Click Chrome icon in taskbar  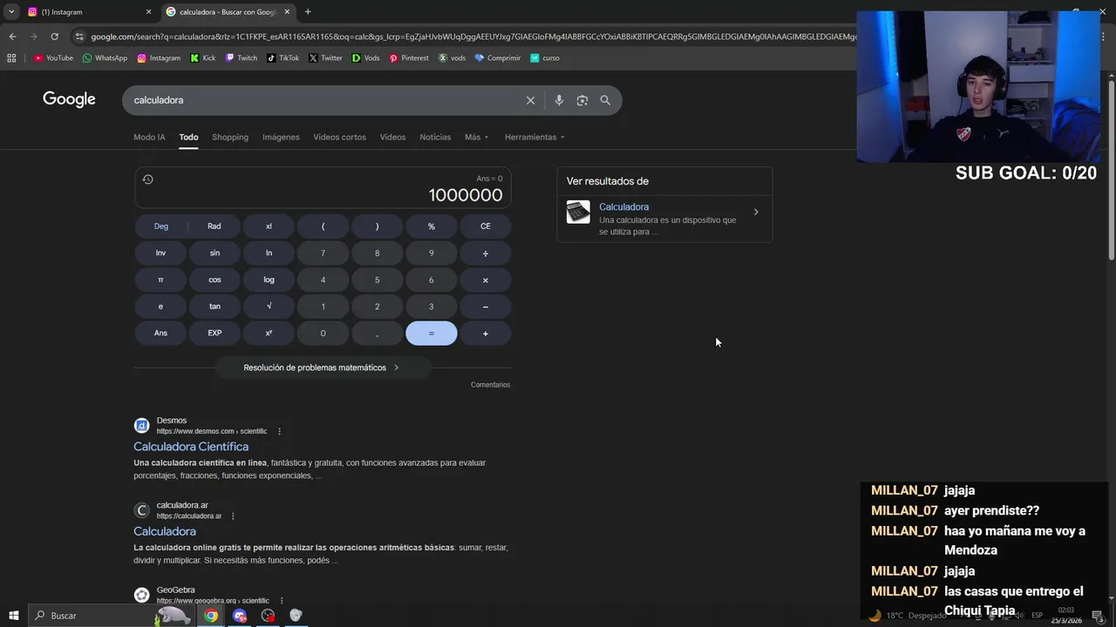point(211,616)
